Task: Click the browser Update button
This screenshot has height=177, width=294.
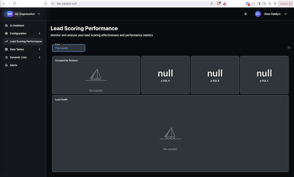Action: (285, 4)
